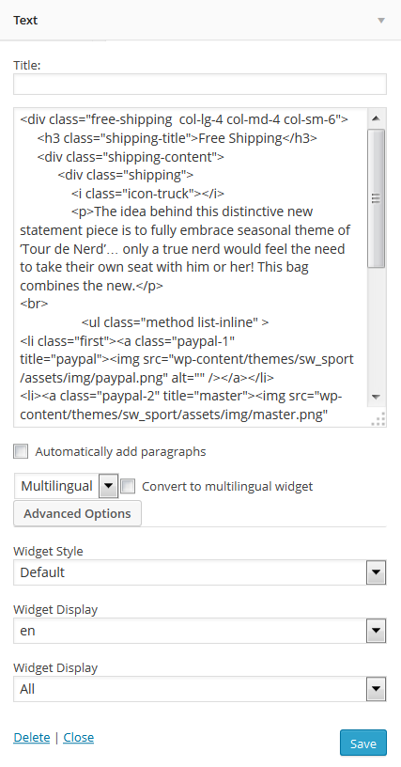Open the Widget Display language dropdown showing en

tap(200, 631)
